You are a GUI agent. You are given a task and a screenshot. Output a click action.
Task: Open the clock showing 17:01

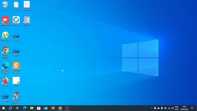pos(184,108)
